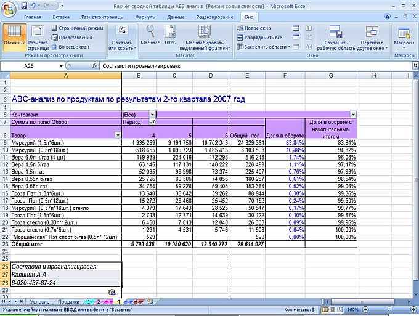Open the Макросы dropdown
The height and width of the screenshot is (316, 419).
(x=404, y=37)
